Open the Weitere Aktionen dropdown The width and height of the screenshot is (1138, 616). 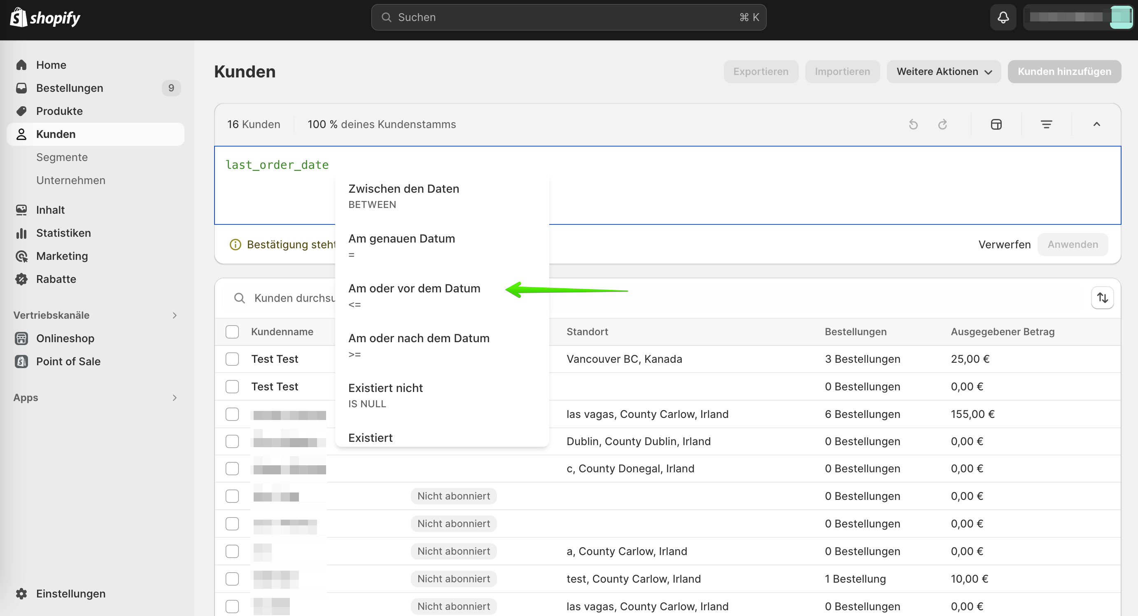coord(944,72)
